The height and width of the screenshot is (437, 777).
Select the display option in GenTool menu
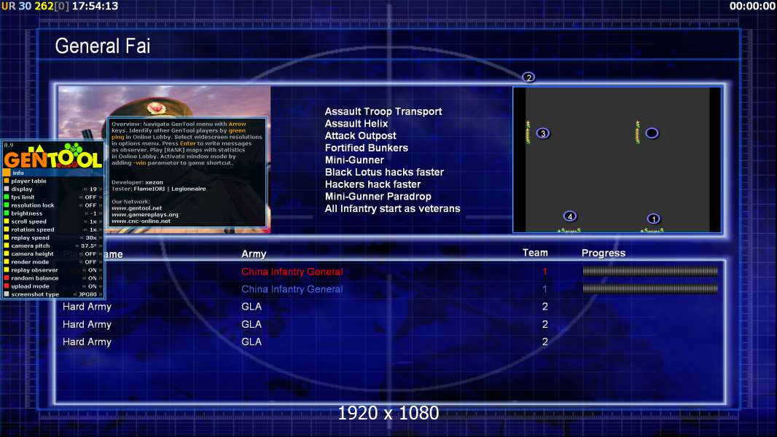(x=22, y=189)
